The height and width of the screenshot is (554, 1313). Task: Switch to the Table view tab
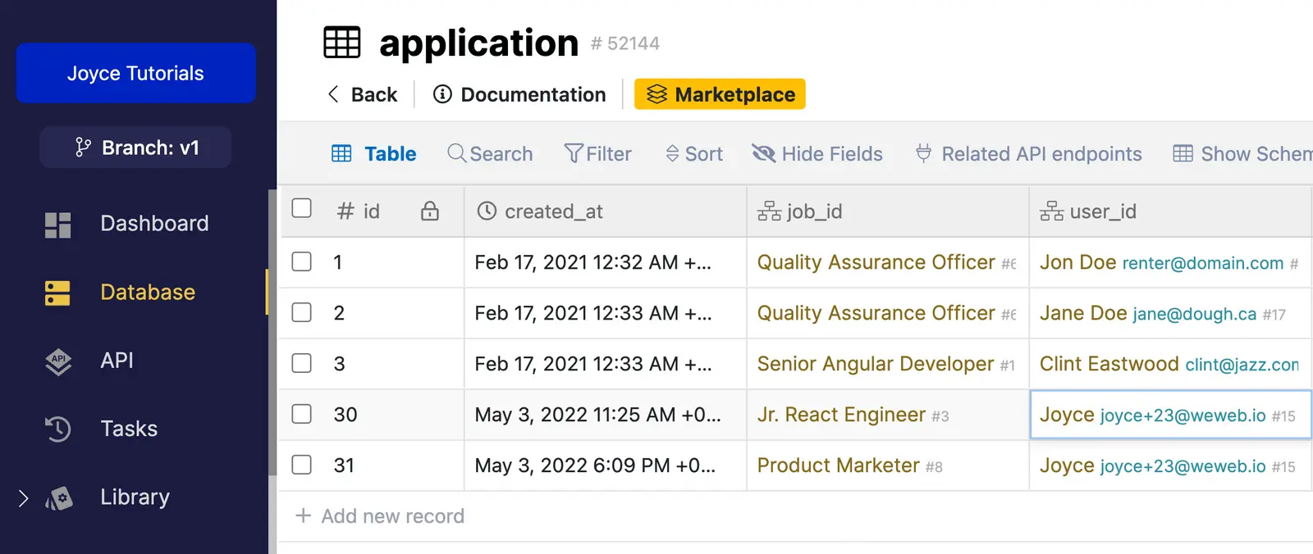374,154
